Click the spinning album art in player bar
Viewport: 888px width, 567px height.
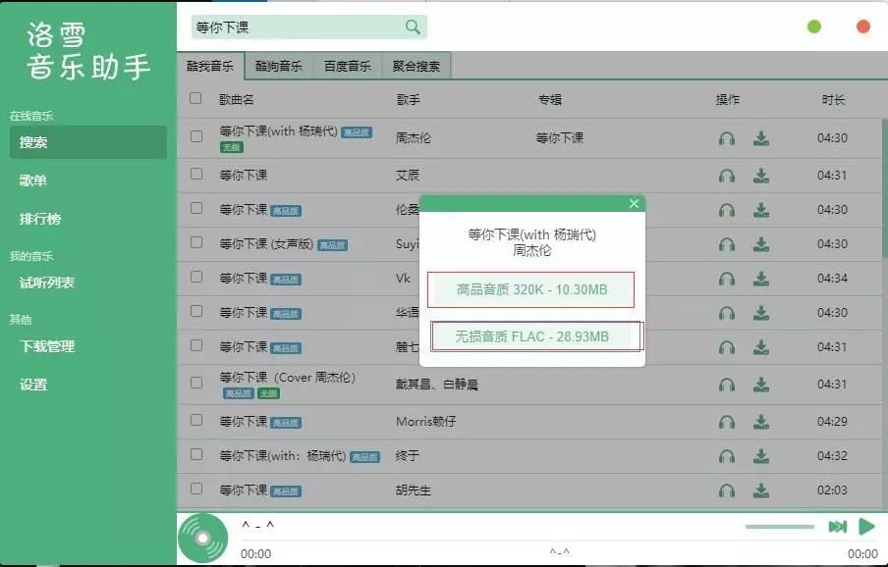click(x=202, y=538)
